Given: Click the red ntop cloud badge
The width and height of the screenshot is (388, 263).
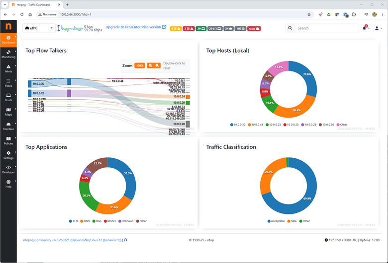Looking at the screenshot, I should pyautogui.click(x=254, y=29).
